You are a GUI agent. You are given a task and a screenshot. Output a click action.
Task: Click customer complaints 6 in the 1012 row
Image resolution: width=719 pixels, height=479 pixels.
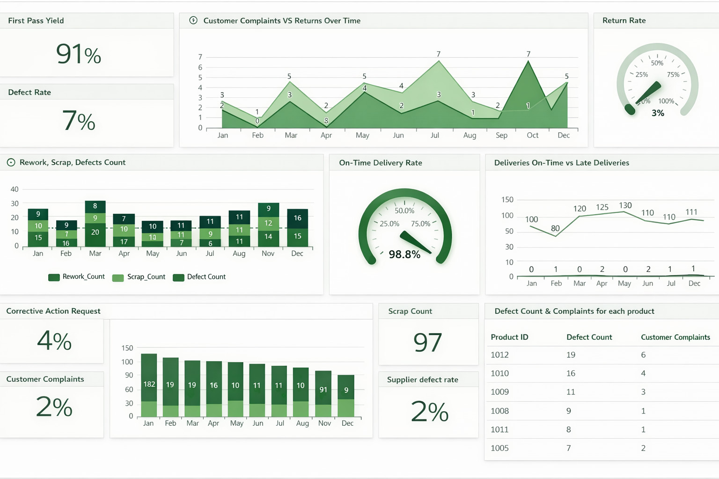tap(643, 355)
